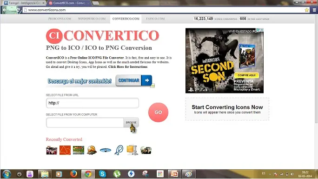Open a new browser tab
Screen dimensions: 318x179
95,3
